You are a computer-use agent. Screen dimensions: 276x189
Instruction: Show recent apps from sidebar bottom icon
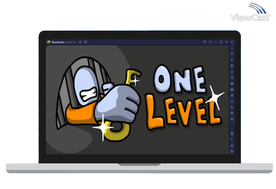(232, 151)
